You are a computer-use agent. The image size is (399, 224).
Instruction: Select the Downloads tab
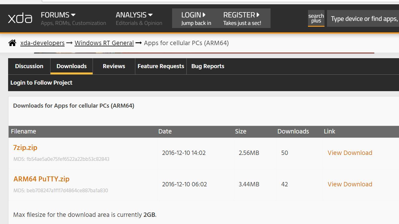(71, 66)
